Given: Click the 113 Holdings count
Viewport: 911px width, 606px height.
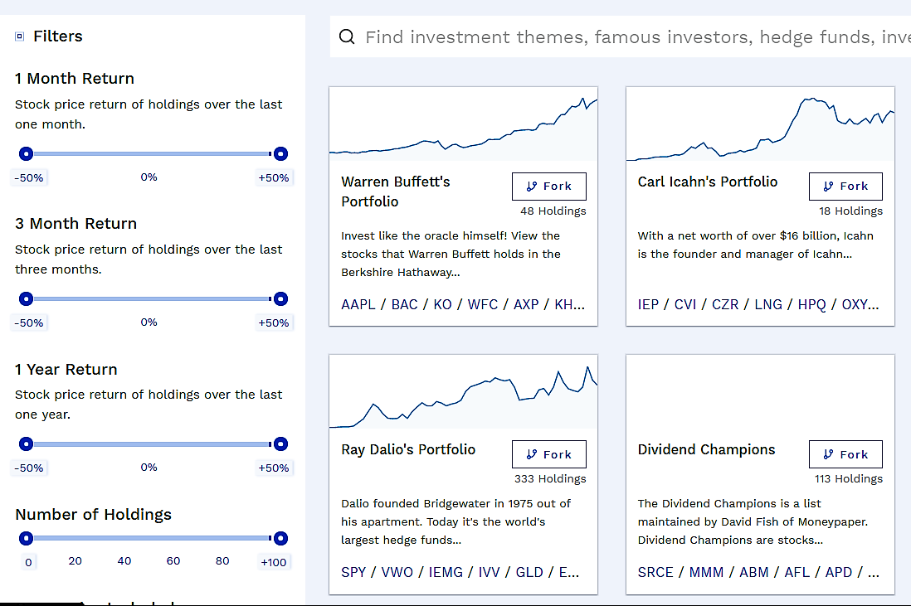Looking at the screenshot, I should click(x=848, y=479).
